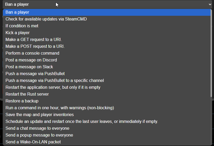Select 'Send a Wake-On-LAN packet'
214x146 pixels.
pos(107,142)
